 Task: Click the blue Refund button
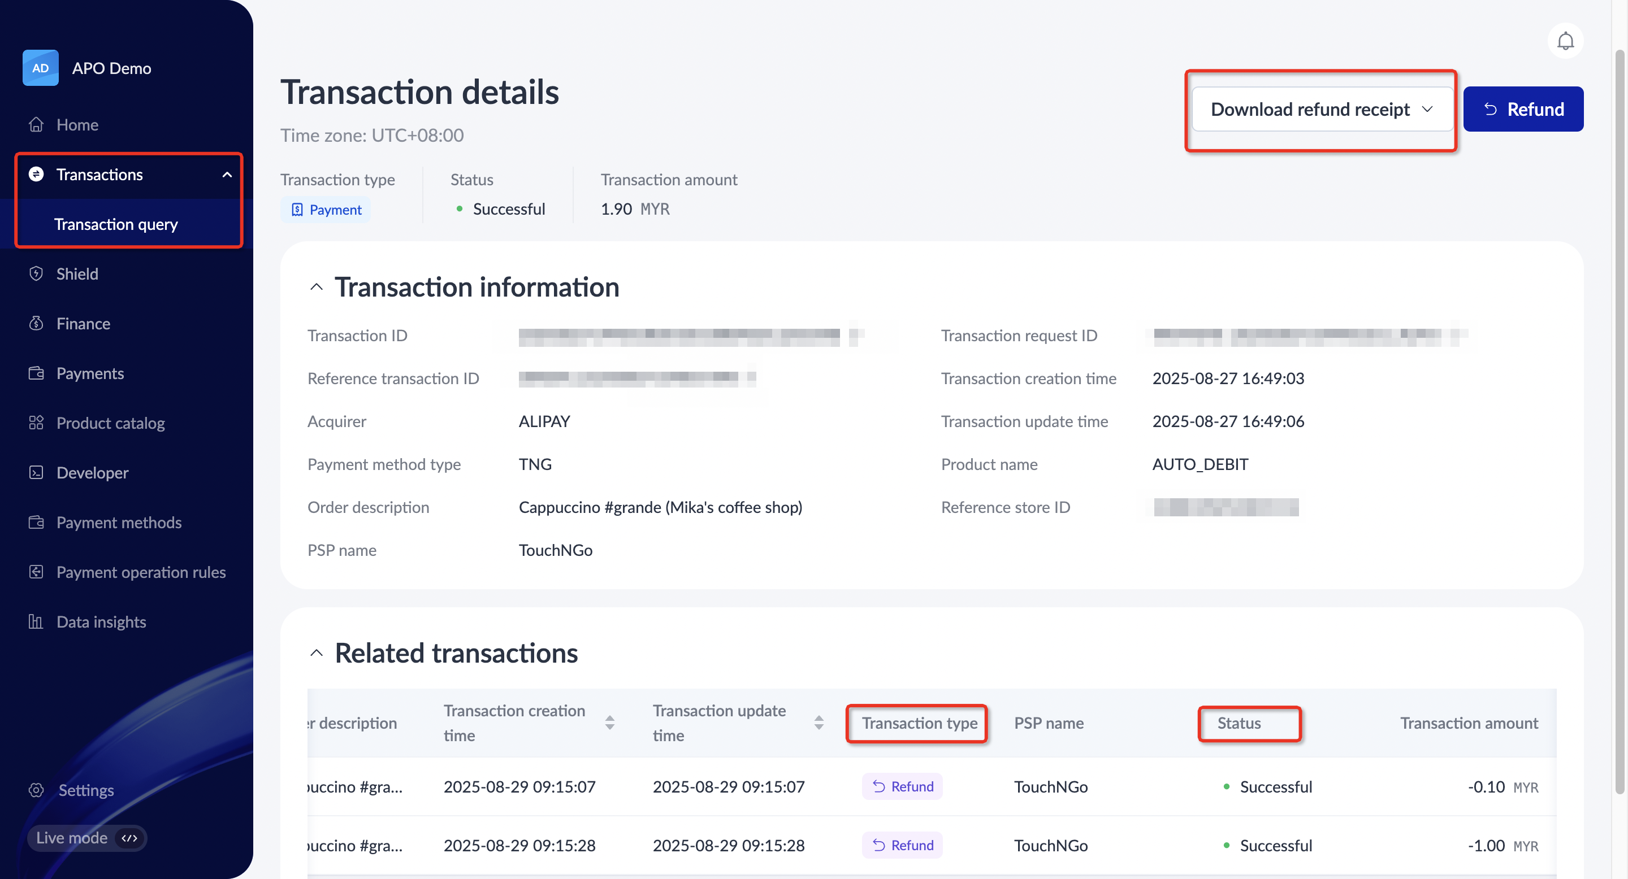point(1522,109)
